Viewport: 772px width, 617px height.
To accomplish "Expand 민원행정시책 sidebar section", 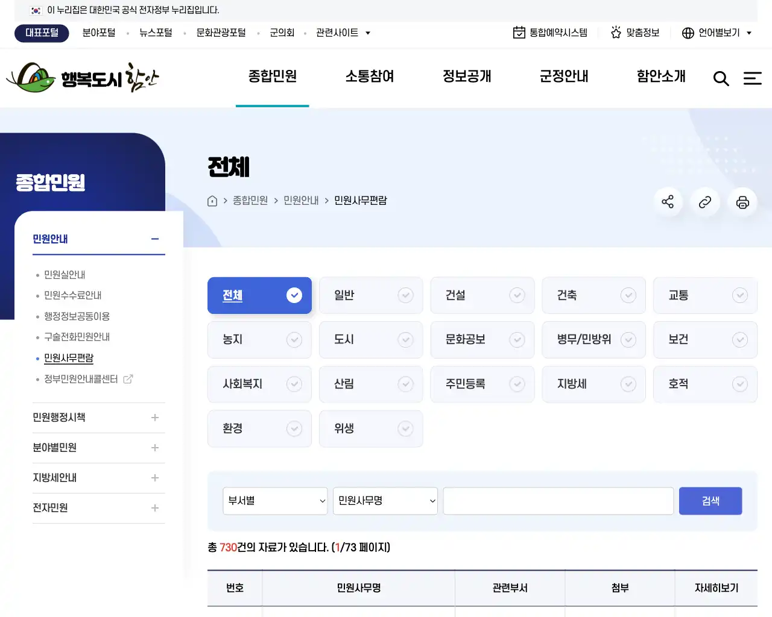I will [98, 418].
